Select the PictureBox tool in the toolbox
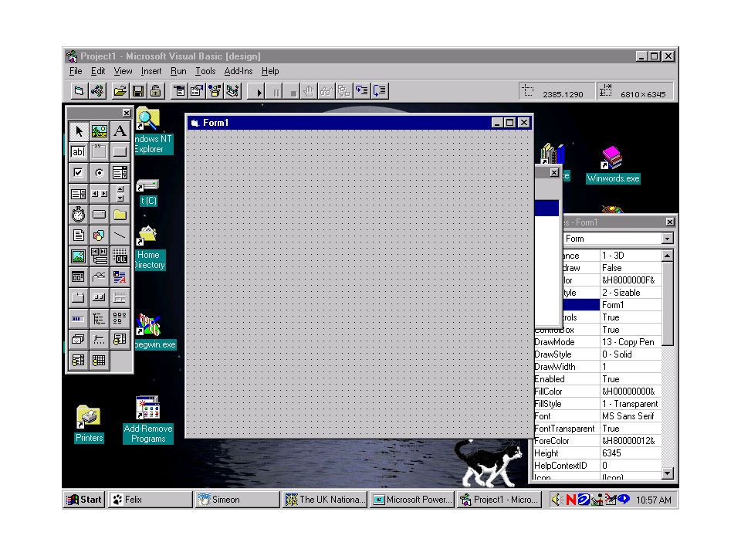Screen dimensions: 741x556 pyautogui.click(x=100, y=131)
